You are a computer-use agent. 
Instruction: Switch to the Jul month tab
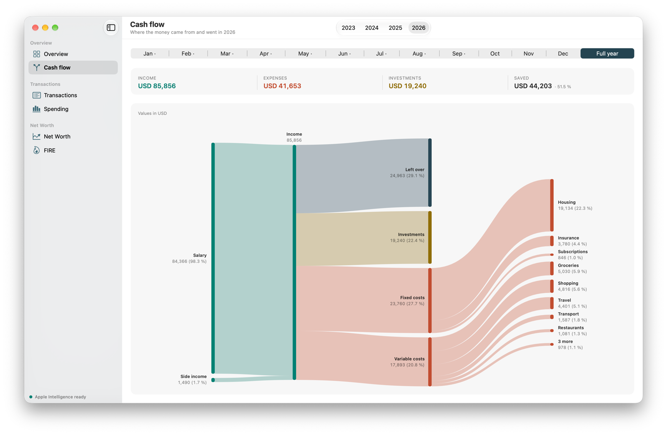[x=381, y=53]
